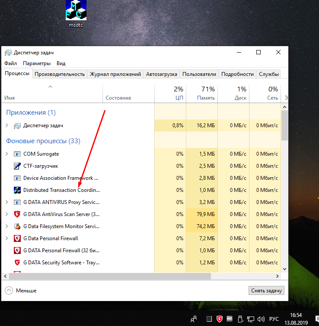Open network status tray icon
This screenshot has width=319, height=326.
(x=250, y=319)
